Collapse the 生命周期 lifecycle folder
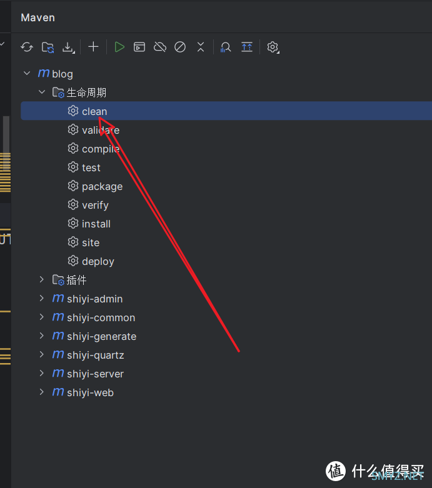 [42, 92]
